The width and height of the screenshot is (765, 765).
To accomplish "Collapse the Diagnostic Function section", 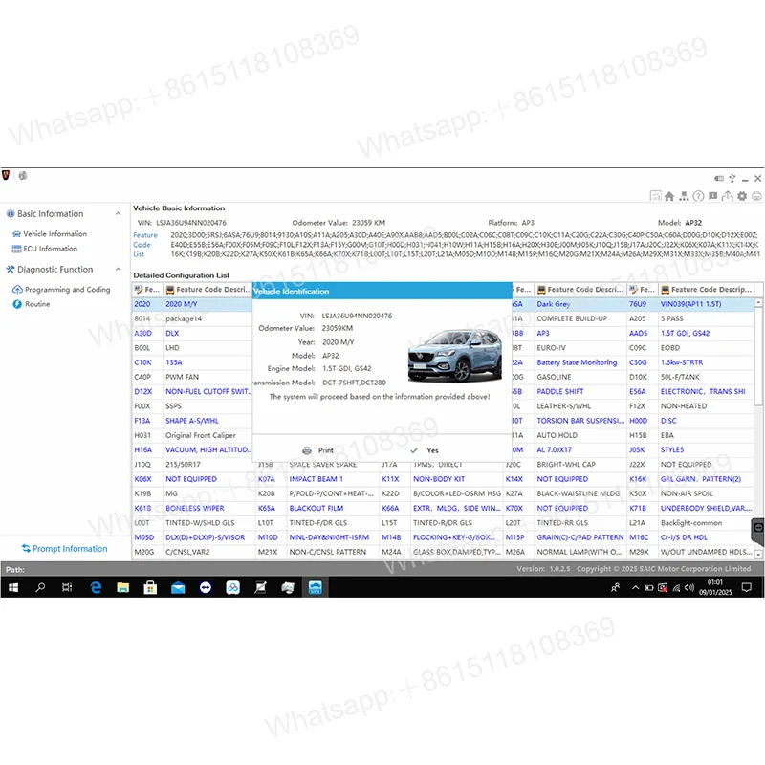I will [118, 270].
